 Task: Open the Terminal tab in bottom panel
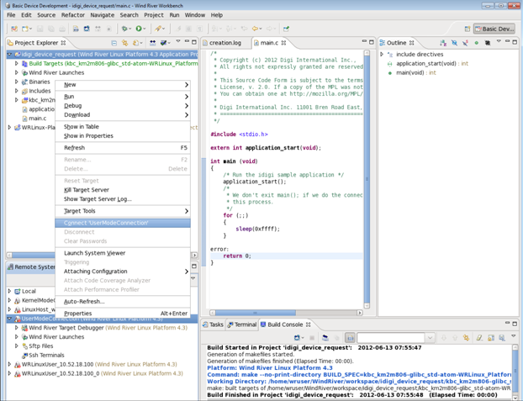[244, 324]
